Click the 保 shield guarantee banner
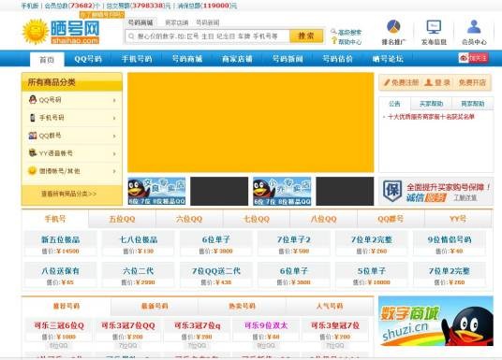The image size is (502, 360). 436,191
